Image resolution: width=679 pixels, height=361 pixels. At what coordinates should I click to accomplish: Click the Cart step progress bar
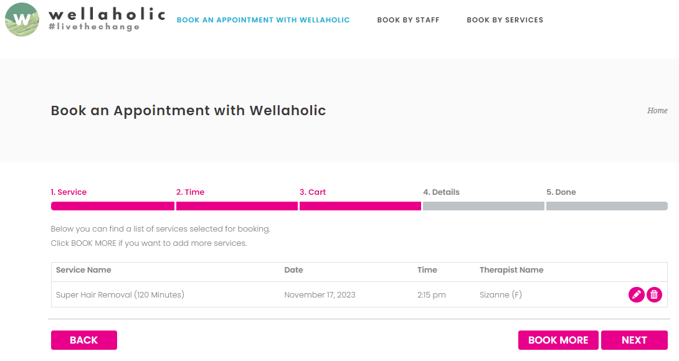coord(360,205)
